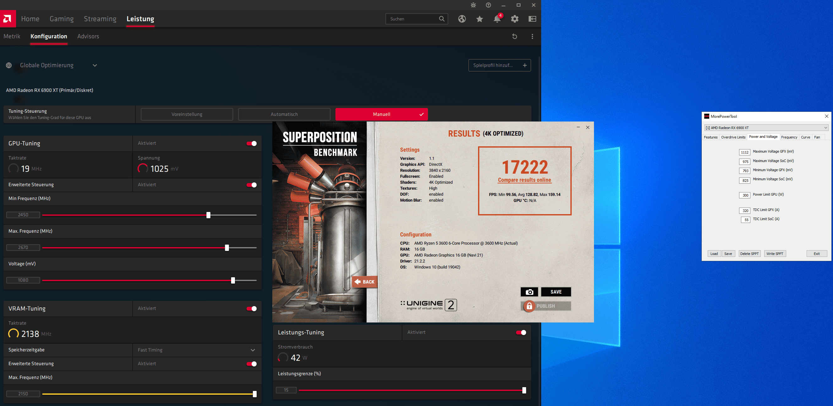Image resolution: width=833 pixels, height=406 pixels.
Task: Click the Power Limit GPU 300 field
Action: tap(745, 195)
